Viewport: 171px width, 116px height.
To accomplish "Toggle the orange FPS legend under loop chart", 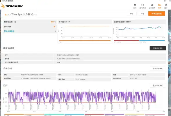I will [85, 41].
